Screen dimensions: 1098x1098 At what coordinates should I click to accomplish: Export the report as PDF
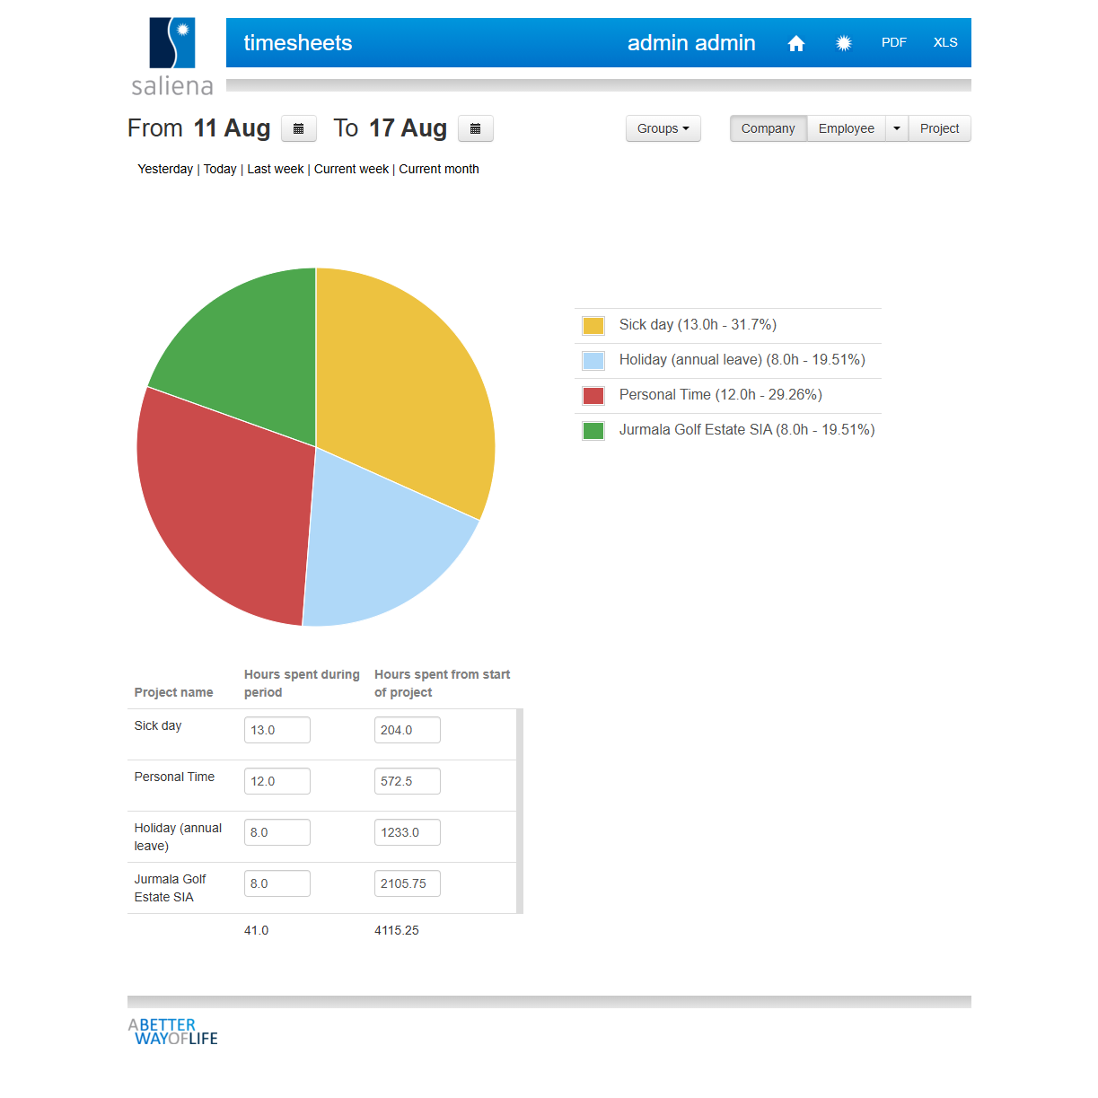tap(893, 42)
